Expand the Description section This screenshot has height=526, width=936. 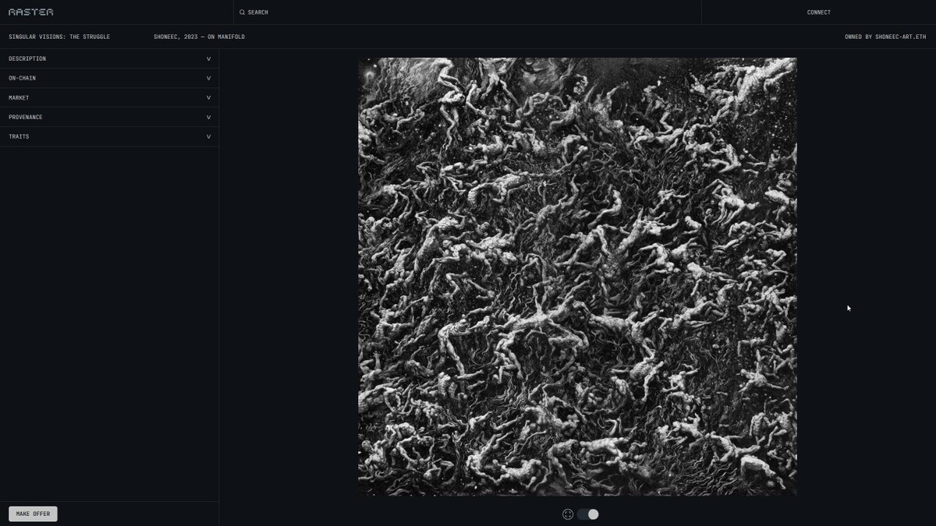click(x=109, y=58)
